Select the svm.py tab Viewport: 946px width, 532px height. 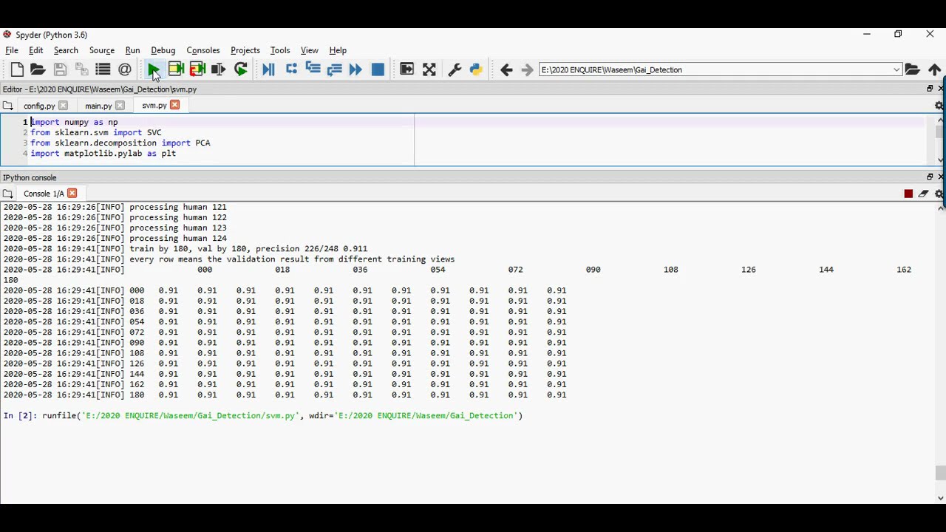click(154, 106)
